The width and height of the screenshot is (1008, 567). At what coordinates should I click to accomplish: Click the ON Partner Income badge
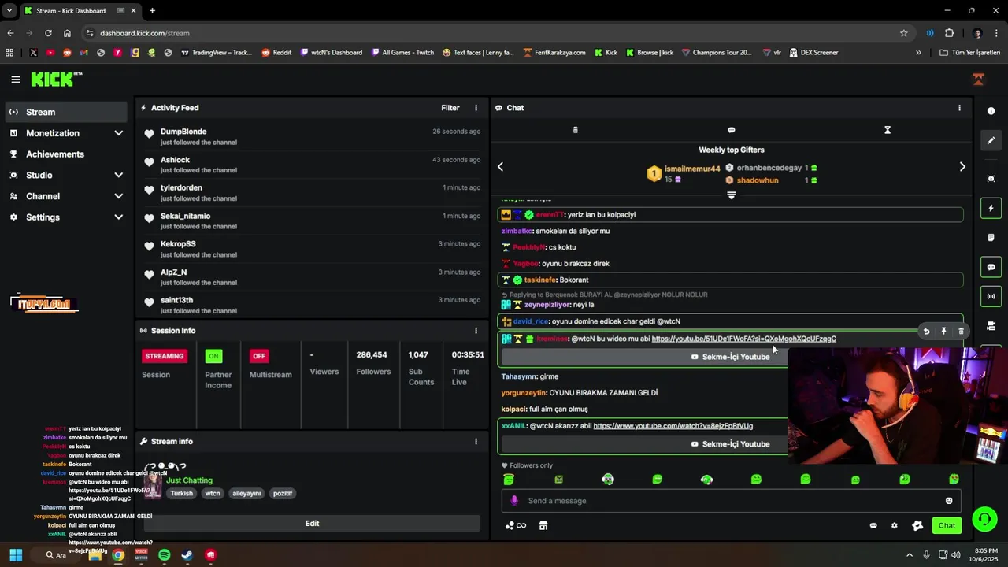tap(213, 356)
